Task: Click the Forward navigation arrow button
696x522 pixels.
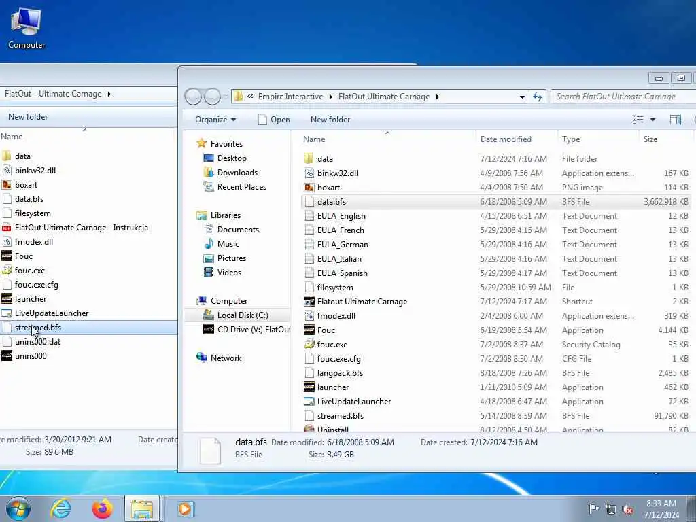Action: point(212,97)
